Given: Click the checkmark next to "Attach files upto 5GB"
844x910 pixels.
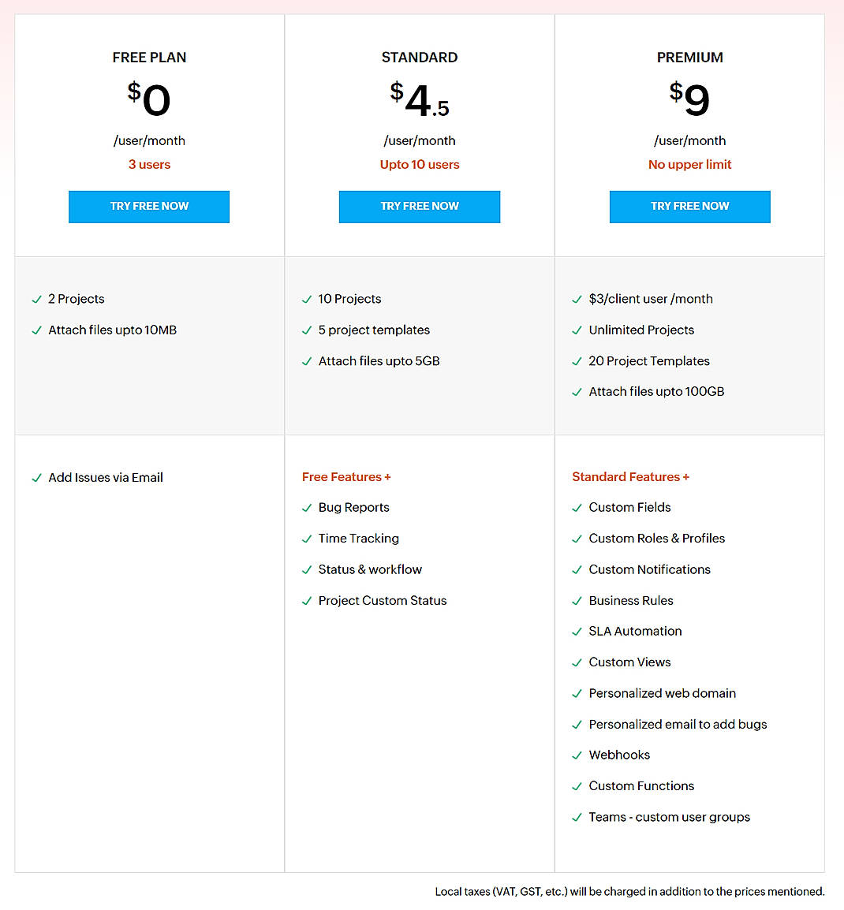Looking at the screenshot, I should coord(307,361).
